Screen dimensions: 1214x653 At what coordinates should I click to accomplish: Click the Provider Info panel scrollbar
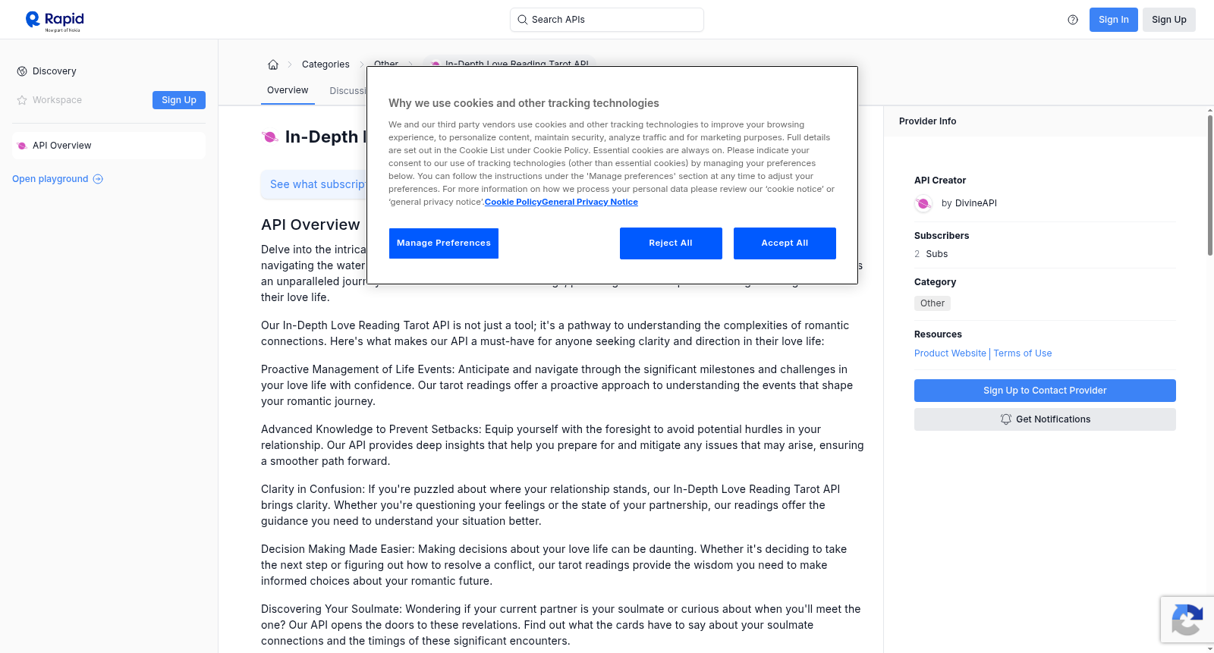1210,185
